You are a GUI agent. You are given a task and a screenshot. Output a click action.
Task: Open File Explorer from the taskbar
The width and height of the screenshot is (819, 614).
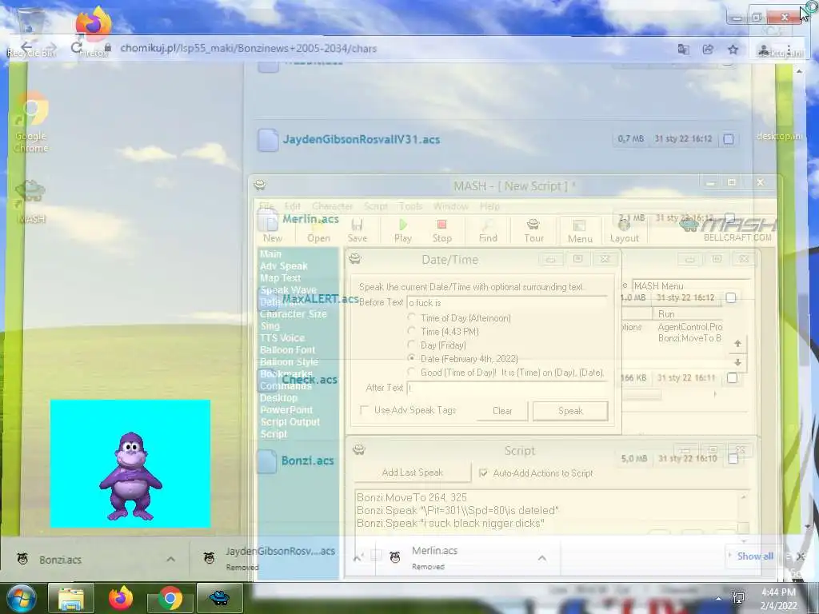71,598
